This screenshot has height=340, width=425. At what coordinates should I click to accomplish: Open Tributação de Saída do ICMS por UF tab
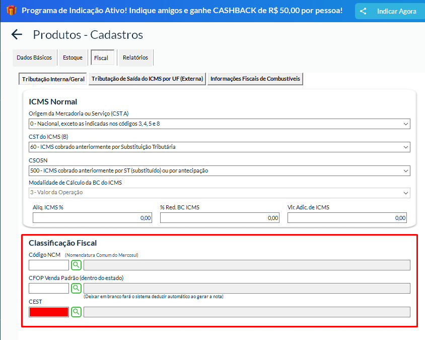click(148, 79)
